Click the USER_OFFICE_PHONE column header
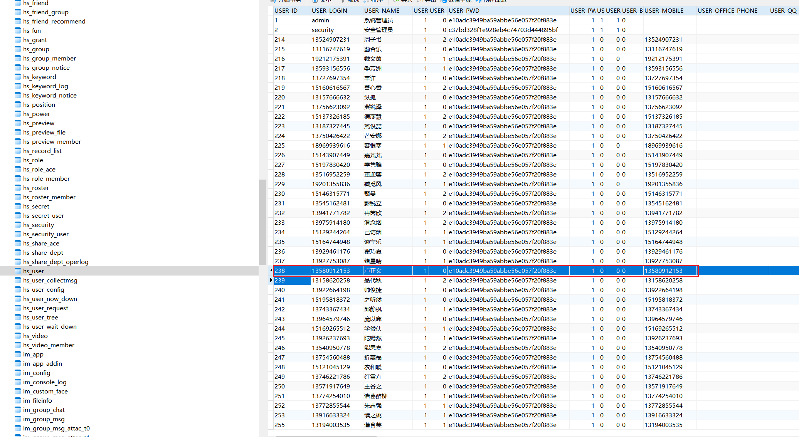799x437 pixels. point(727,10)
